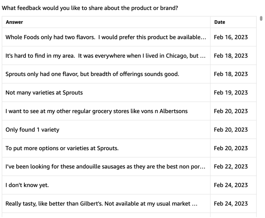This screenshot has height=218, width=265.
Task: Click the Feb 16, 2023 date cell
Action: 233,37
